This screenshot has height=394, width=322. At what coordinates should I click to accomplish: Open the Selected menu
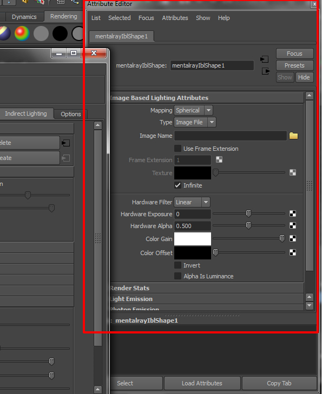(x=119, y=18)
